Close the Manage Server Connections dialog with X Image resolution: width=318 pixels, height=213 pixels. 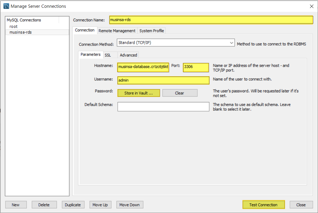pos(311,6)
